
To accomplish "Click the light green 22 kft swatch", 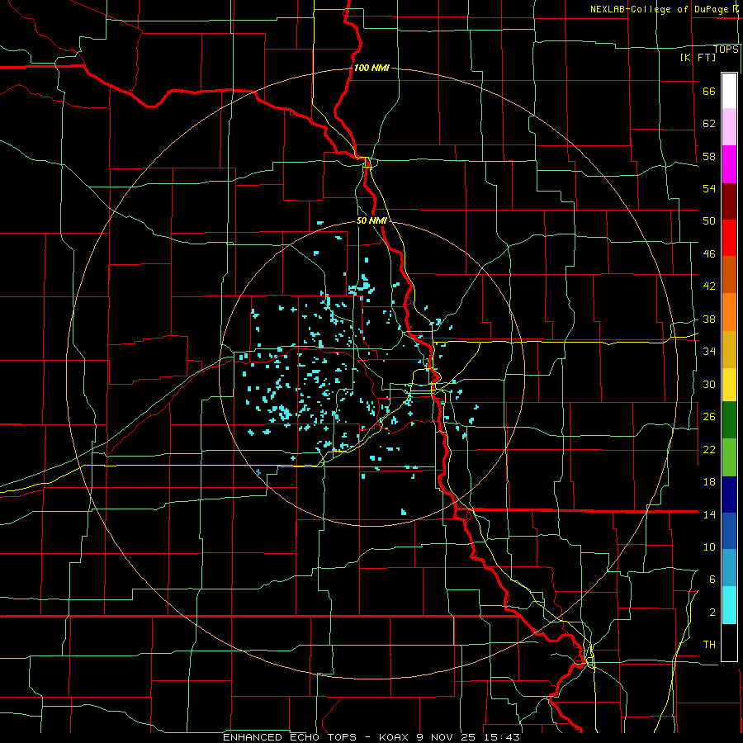I will (x=729, y=457).
